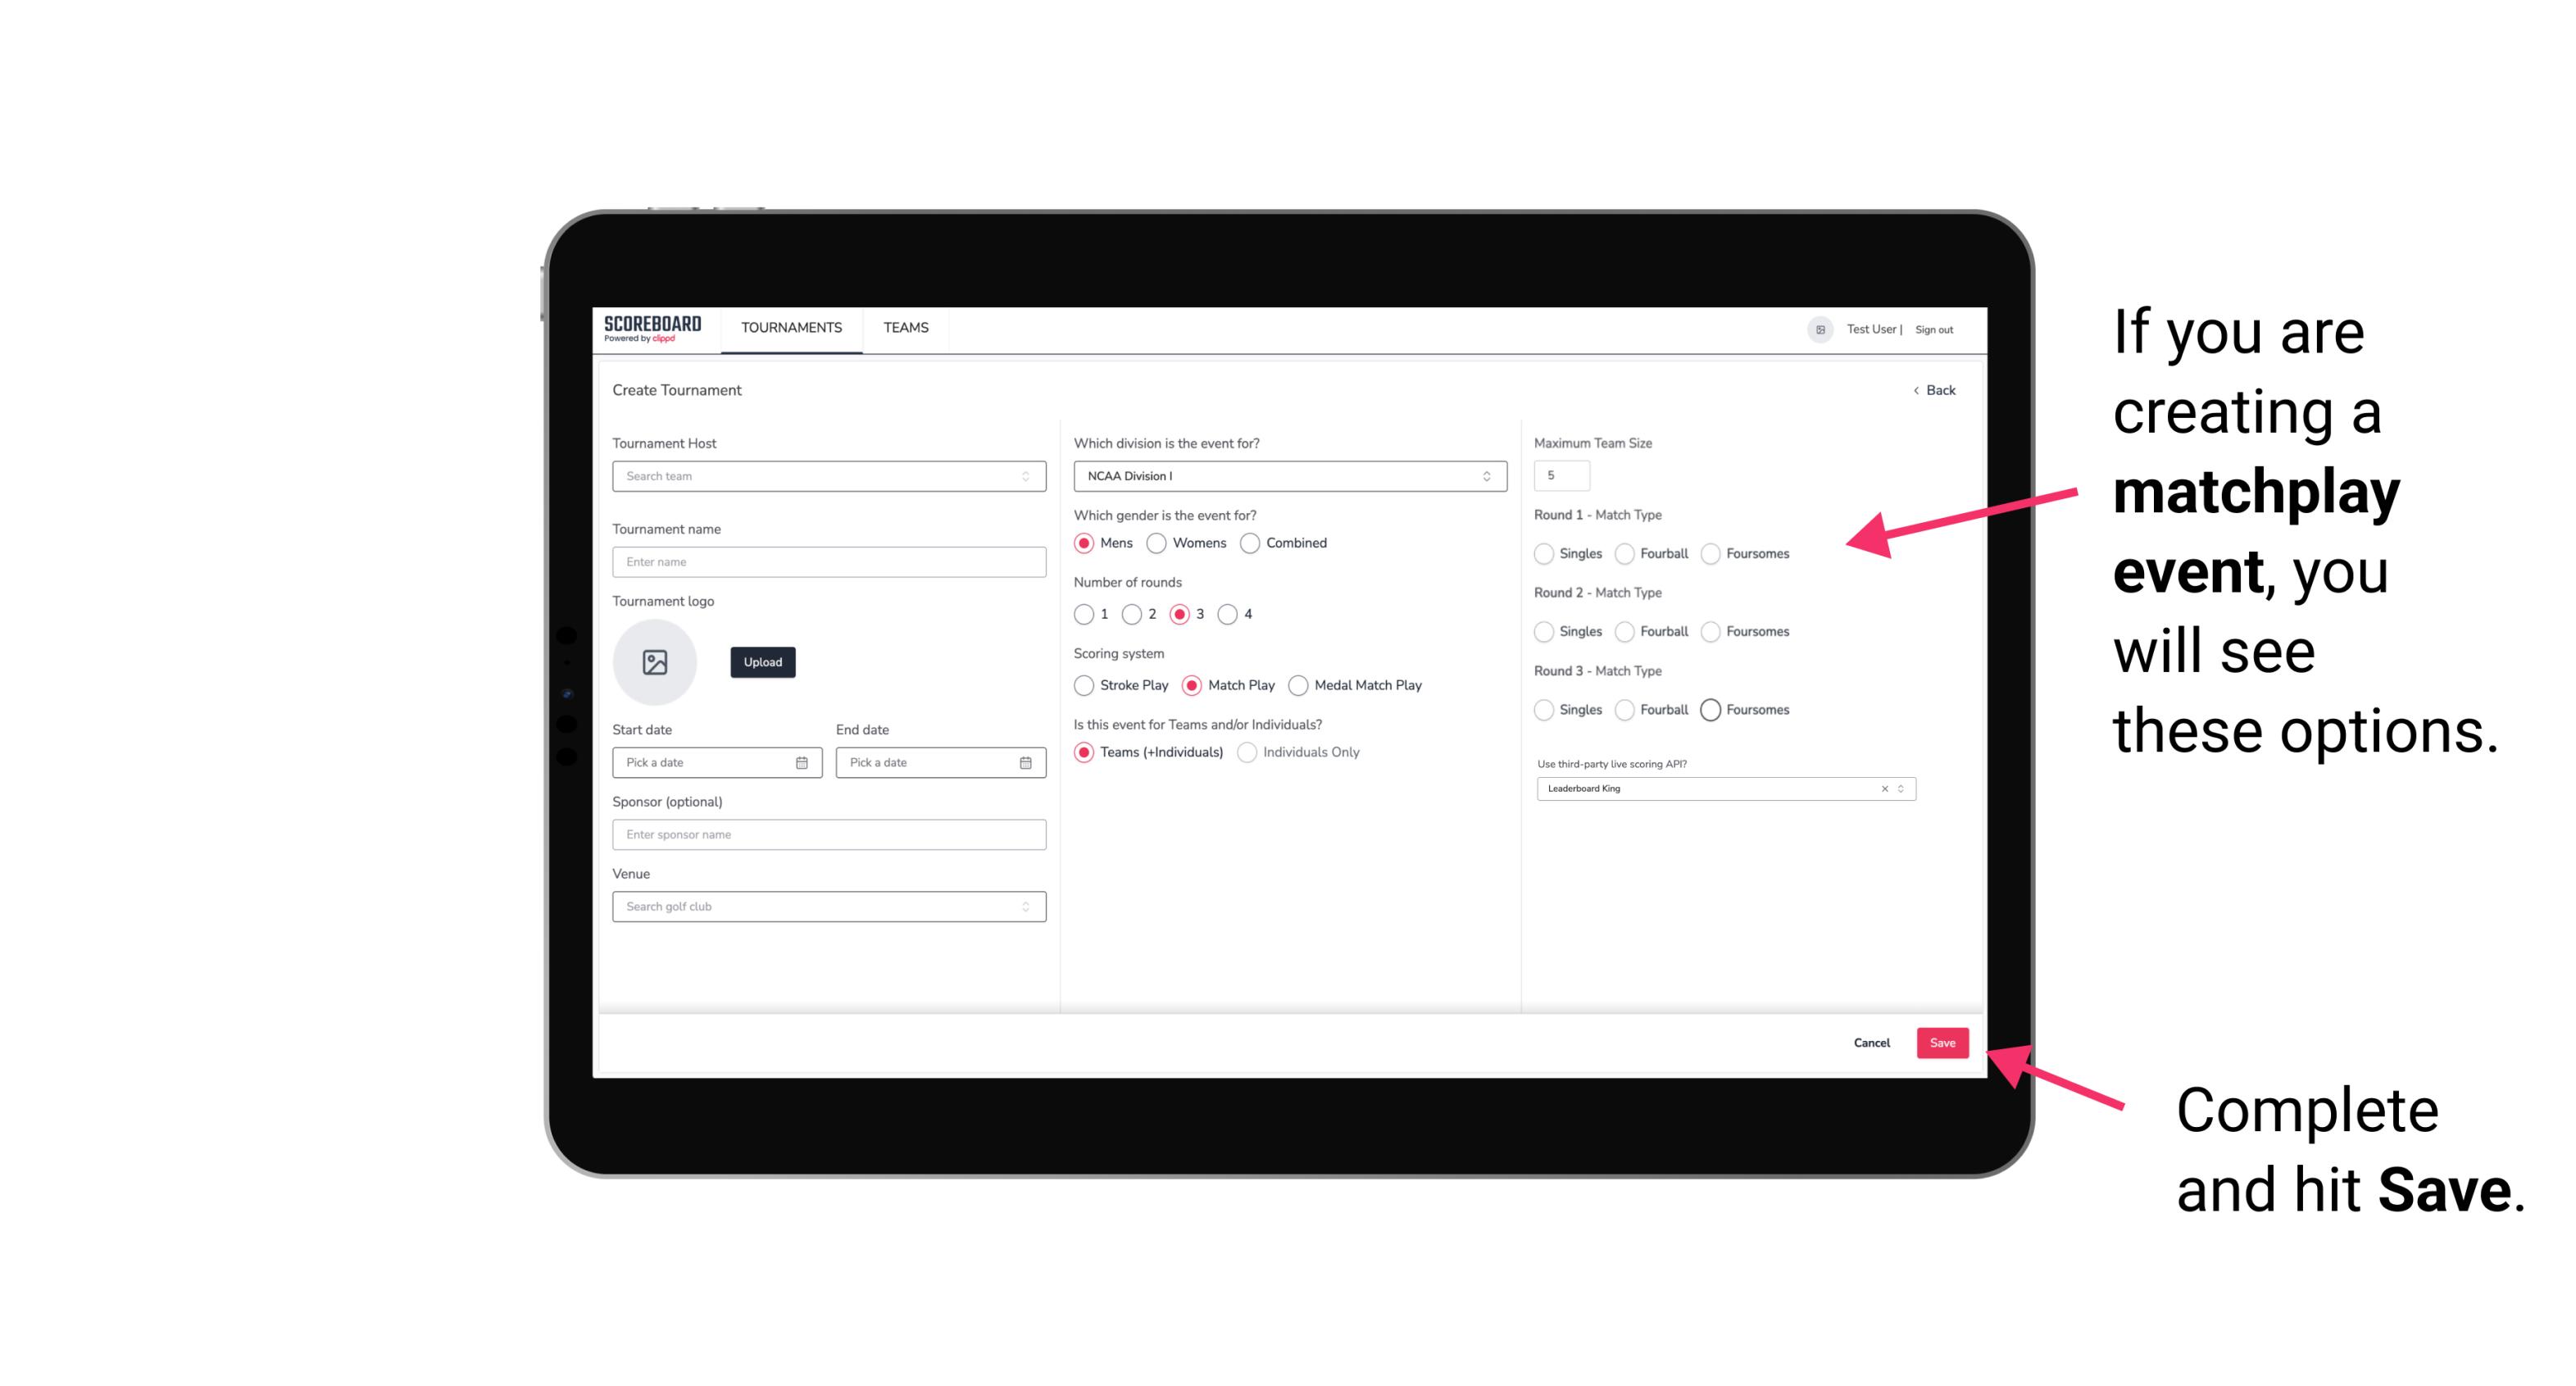
Task: Click the Leaderboard King remove icon
Action: (1883, 788)
